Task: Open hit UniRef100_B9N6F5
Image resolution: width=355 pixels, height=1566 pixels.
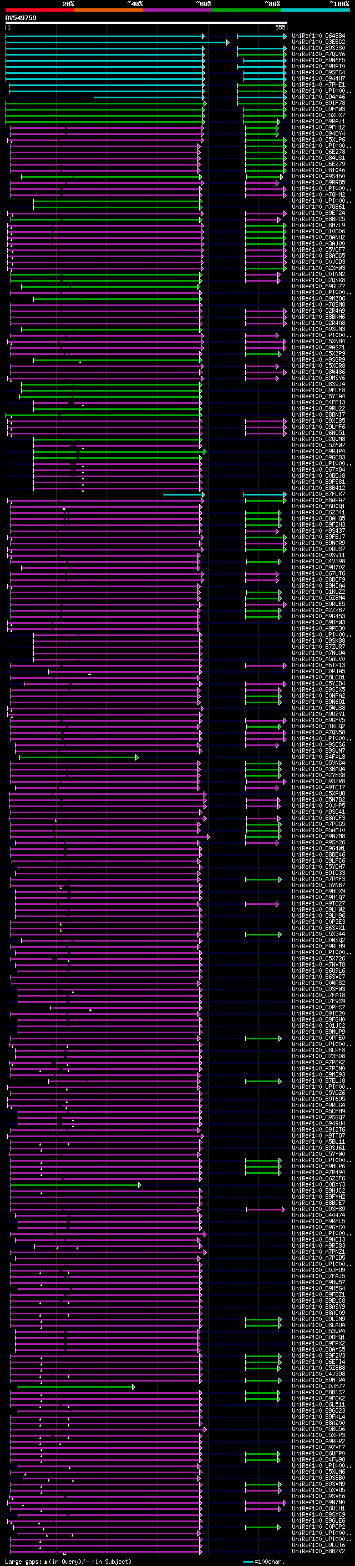Action: click(x=318, y=60)
